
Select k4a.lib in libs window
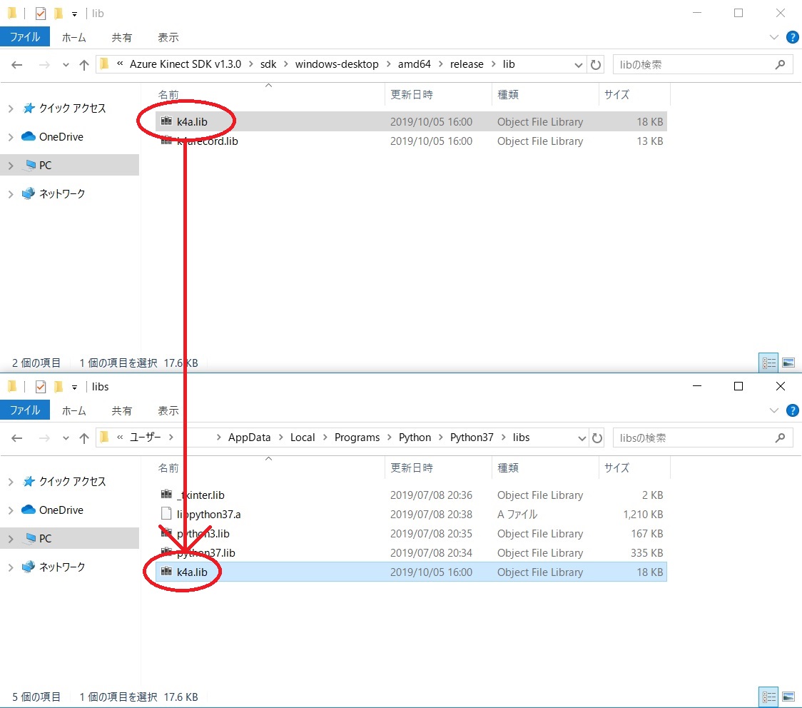tap(411, 572)
